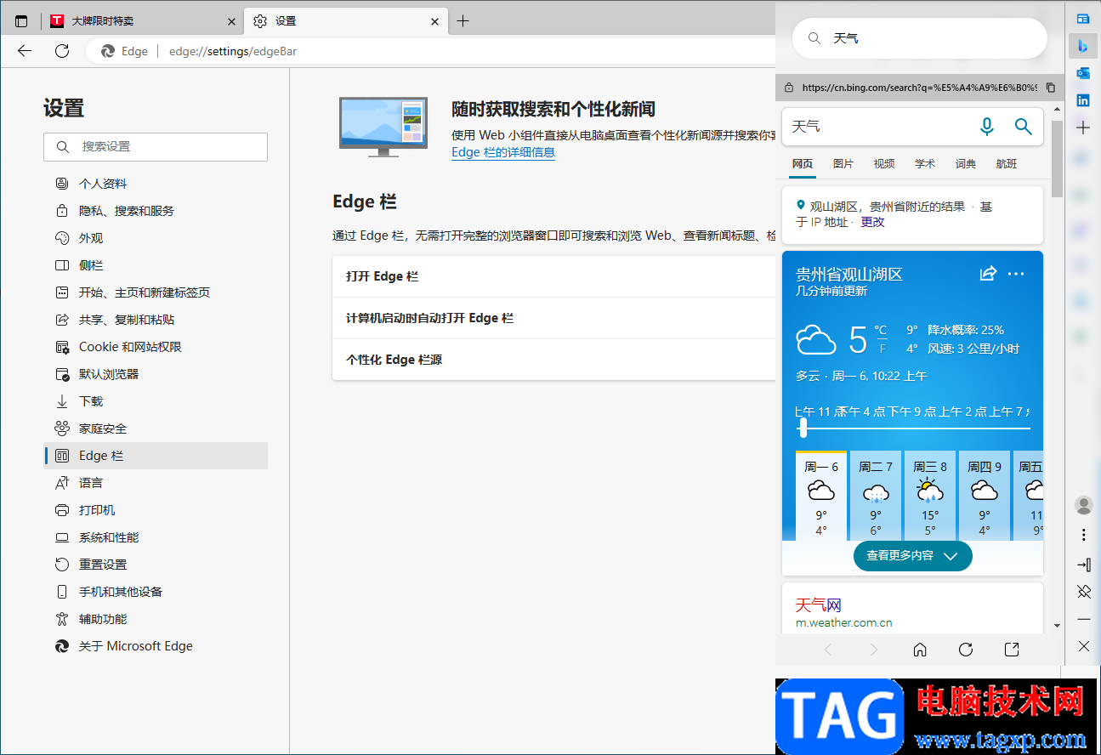Click the Edge 栏的详细信息 link
1101x755 pixels.
point(503,152)
